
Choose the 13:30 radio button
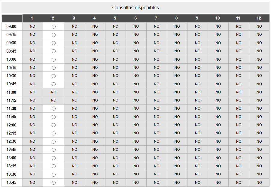point(53,174)
